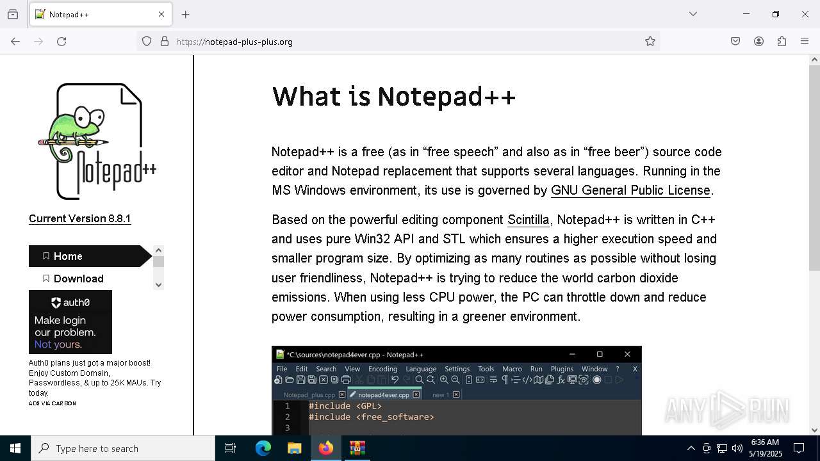Click the volume speaker tray icon
Viewport: 820px width, 461px height.
[x=737, y=448]
